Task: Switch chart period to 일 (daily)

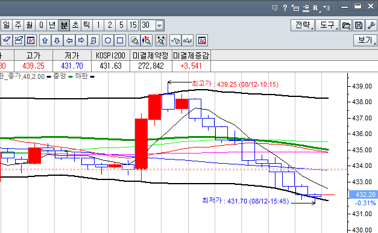Action: coord(7,25)
